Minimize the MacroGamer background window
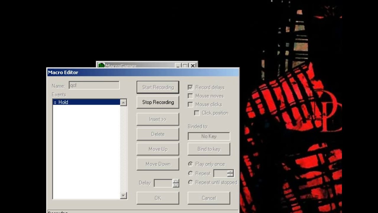378x213 pixels. [x=178, y=66]
